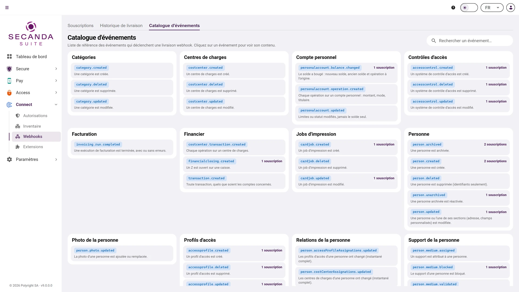Click the Access padlock icon
This screenshot has height=292, width=519.
pos(9,93)
